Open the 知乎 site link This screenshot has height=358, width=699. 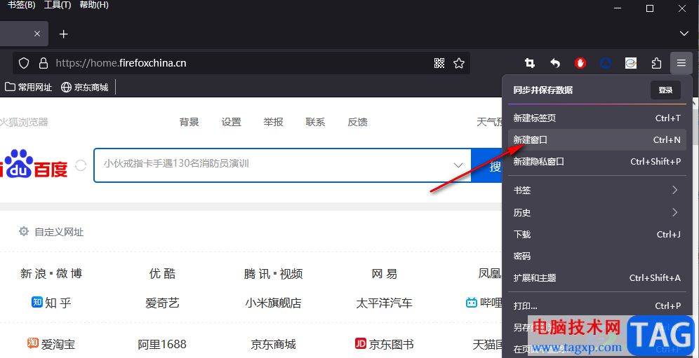[51, 303]
